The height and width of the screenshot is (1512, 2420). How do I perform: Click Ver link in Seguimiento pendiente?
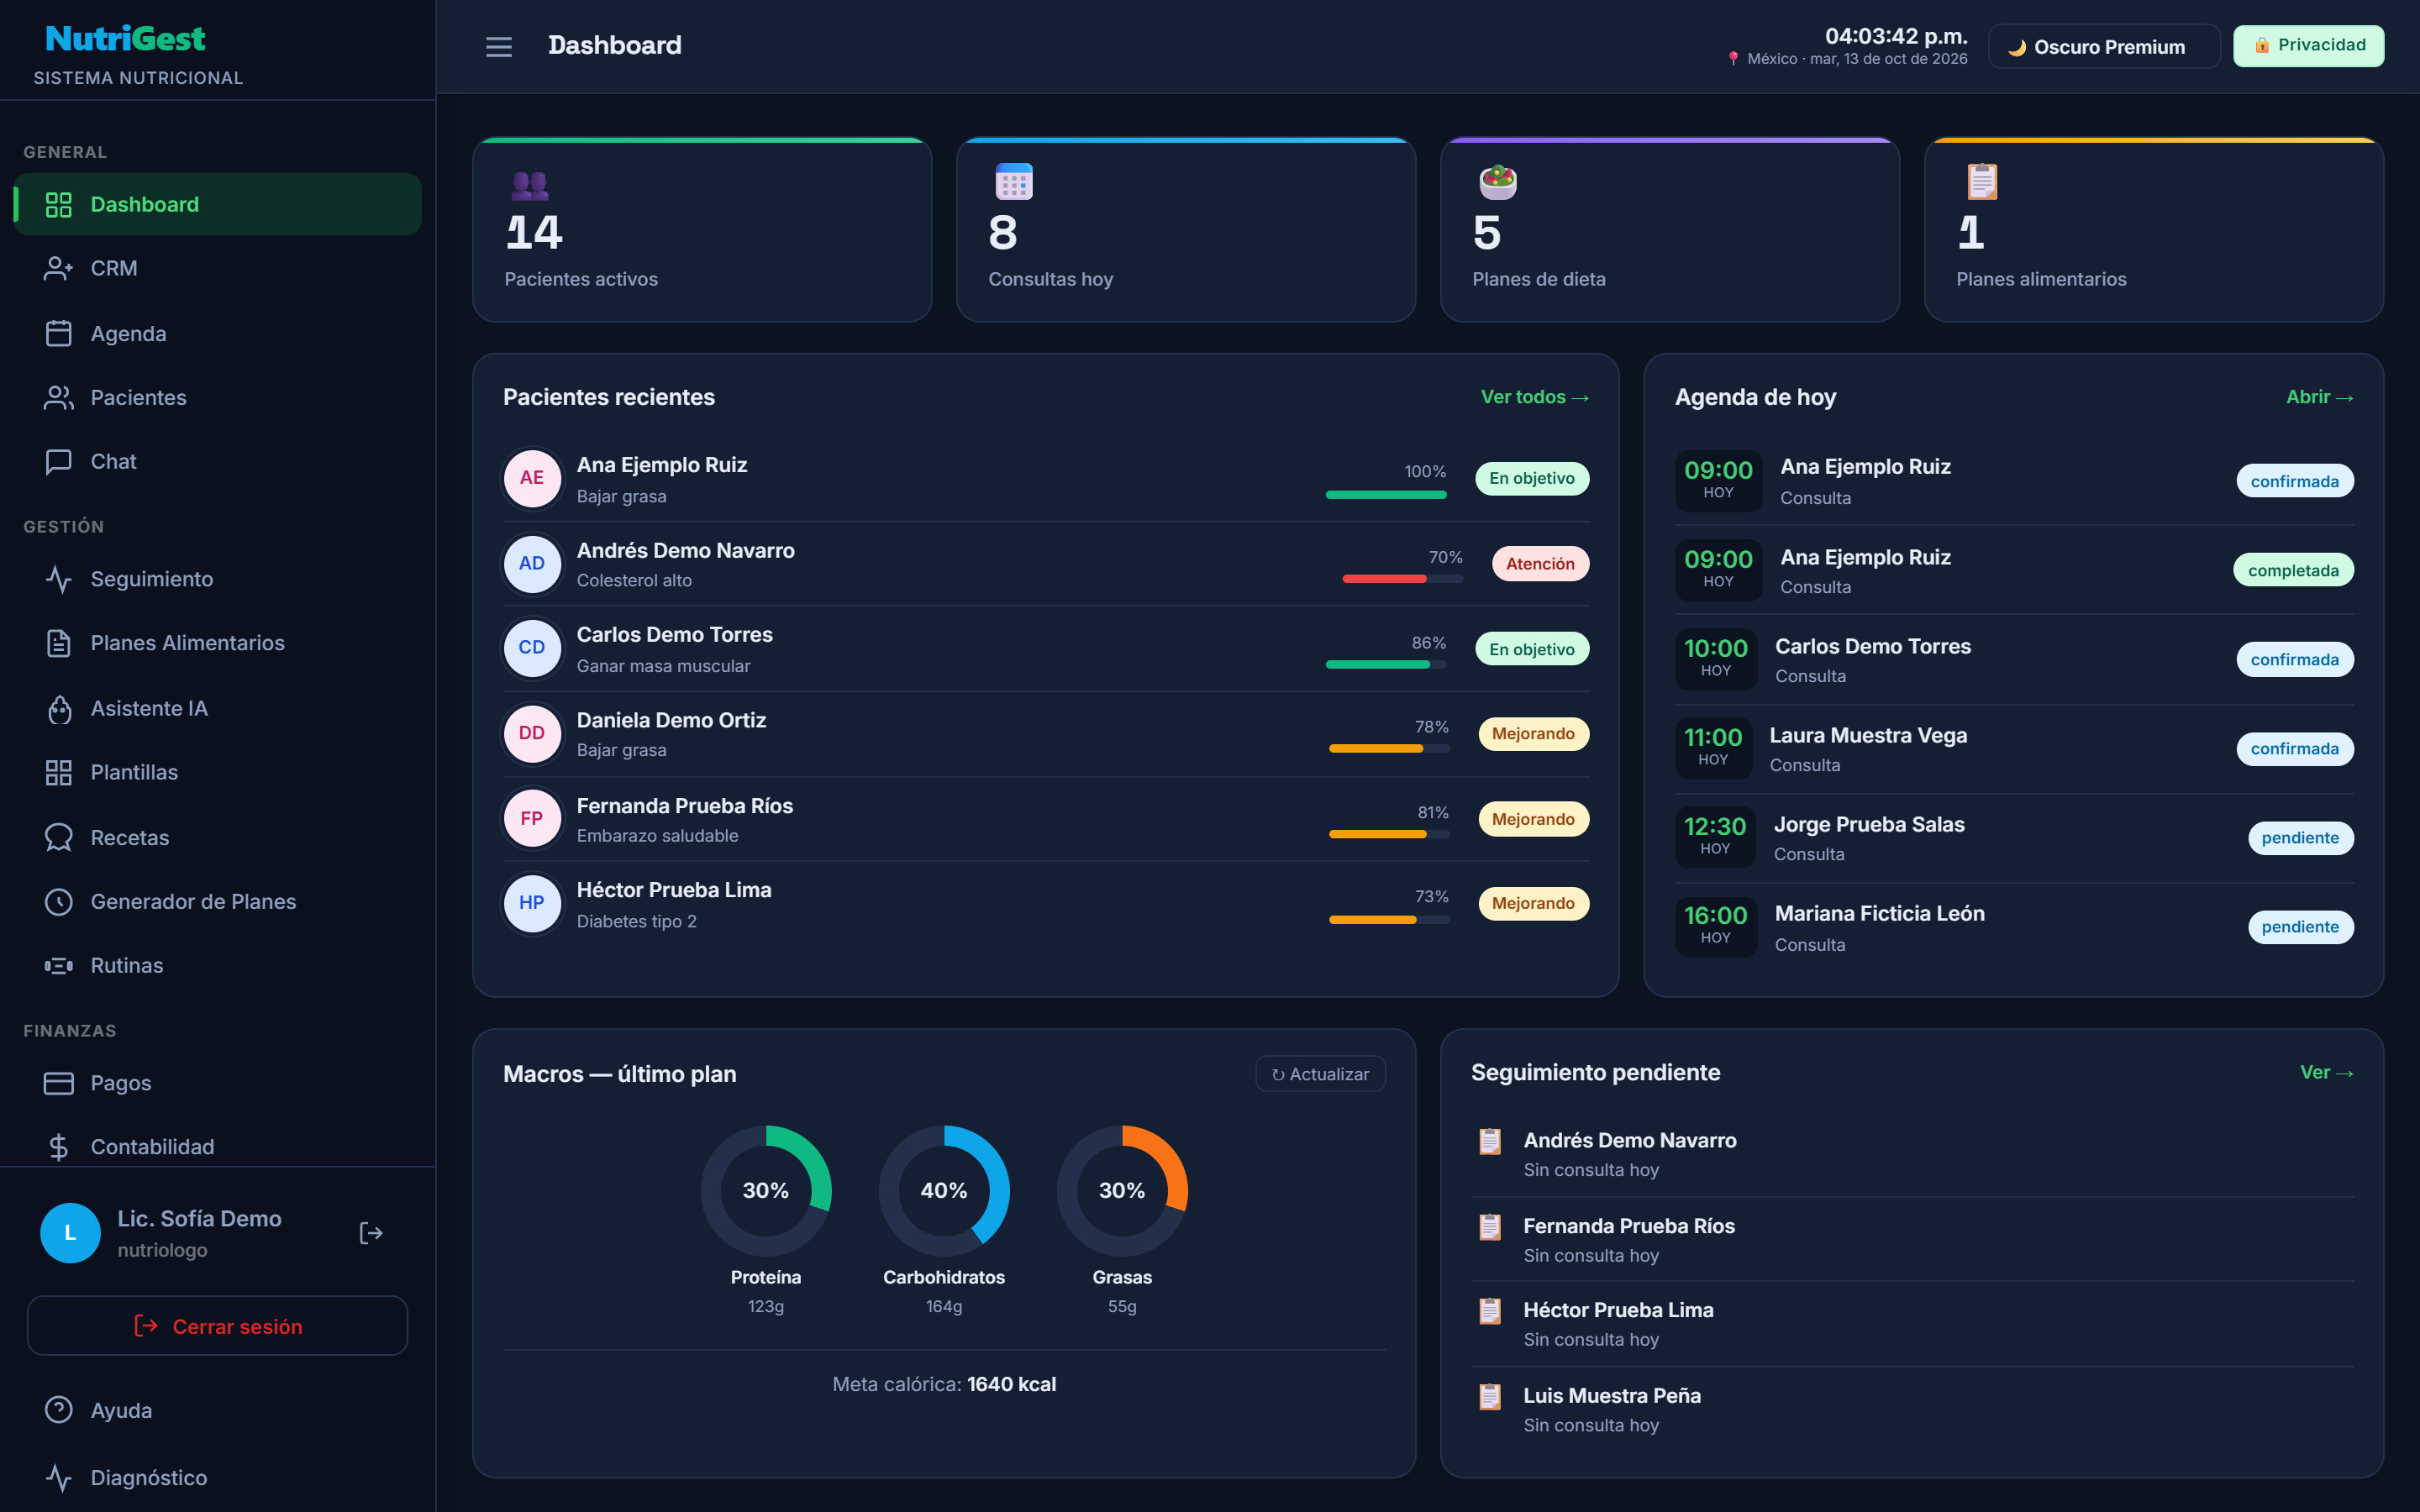(x=2326, y=1072)
